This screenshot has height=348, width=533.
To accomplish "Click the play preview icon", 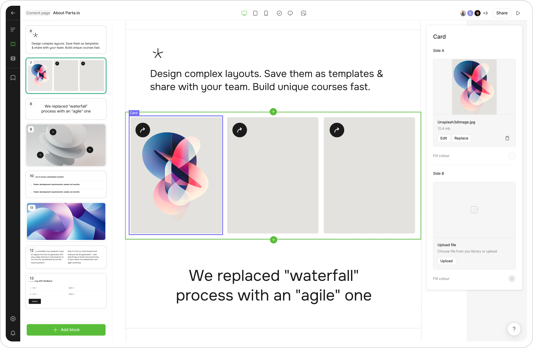I will click(518, 13).
